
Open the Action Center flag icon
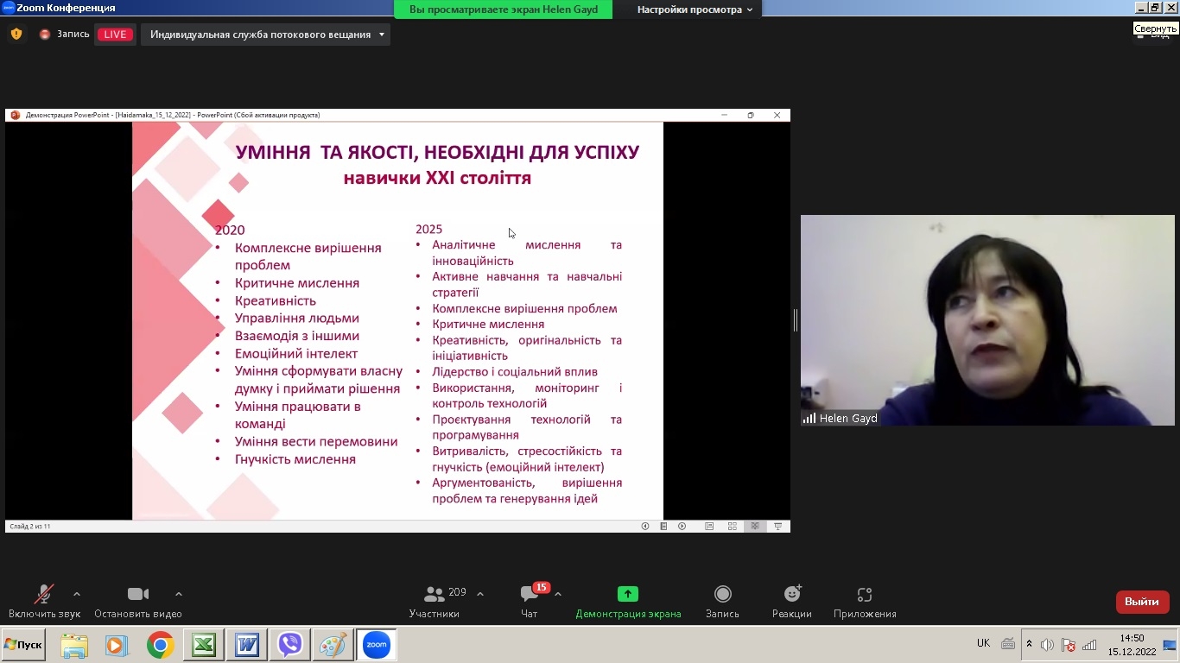[x=1069, y=645]
